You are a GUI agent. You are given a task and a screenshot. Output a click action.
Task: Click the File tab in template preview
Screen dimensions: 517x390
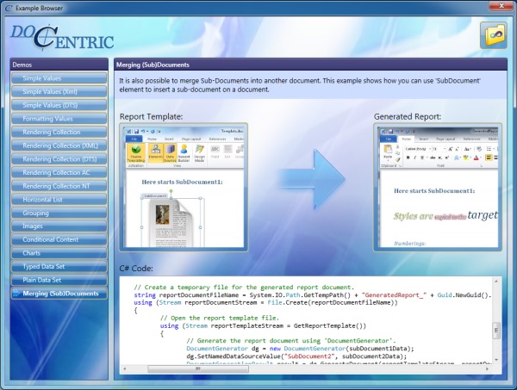(134, 139)
